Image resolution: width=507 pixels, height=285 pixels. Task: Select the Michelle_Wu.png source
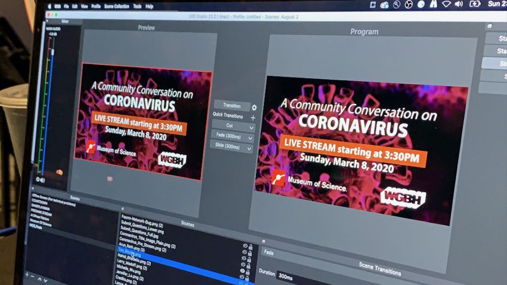click(128, 269)
